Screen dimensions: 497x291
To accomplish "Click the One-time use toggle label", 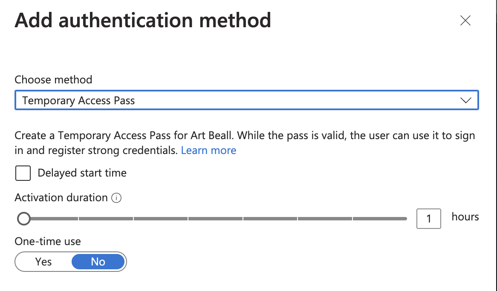I will [47, 241].
